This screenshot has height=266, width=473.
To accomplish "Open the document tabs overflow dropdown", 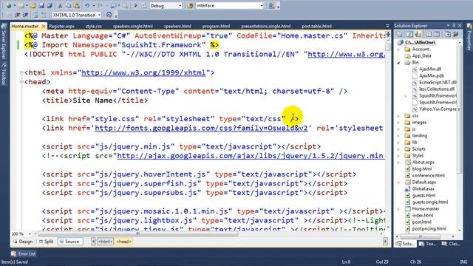I will pos(387,26).
